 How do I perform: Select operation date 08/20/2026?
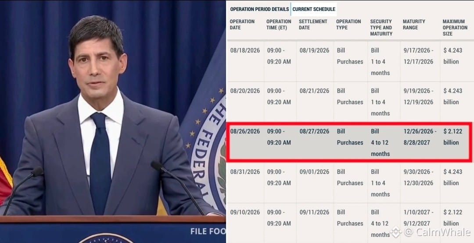(245, 91)
